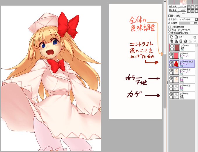Enable 下のレイヤーでクリッピング clipping checkbox
Screen dimensions: 198x152
(169, 30)
